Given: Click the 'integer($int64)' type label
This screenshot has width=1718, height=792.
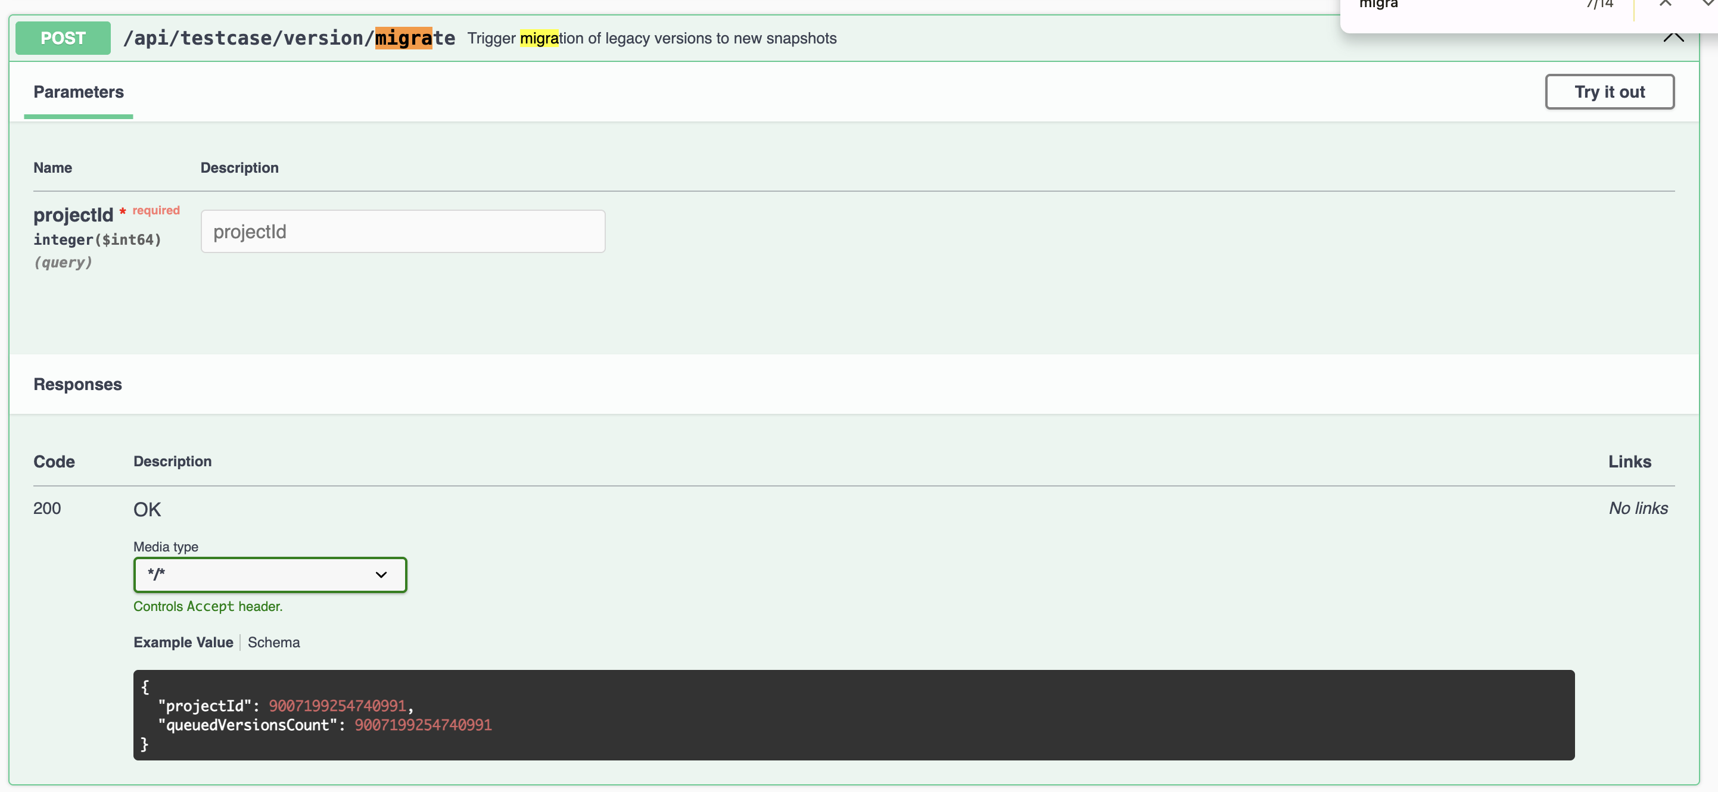Looking at the screenshot, I should (x=97, y=239).
